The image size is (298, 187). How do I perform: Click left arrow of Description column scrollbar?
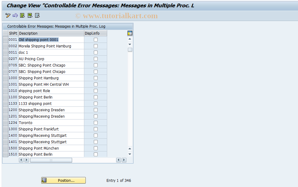pos(21,160)
